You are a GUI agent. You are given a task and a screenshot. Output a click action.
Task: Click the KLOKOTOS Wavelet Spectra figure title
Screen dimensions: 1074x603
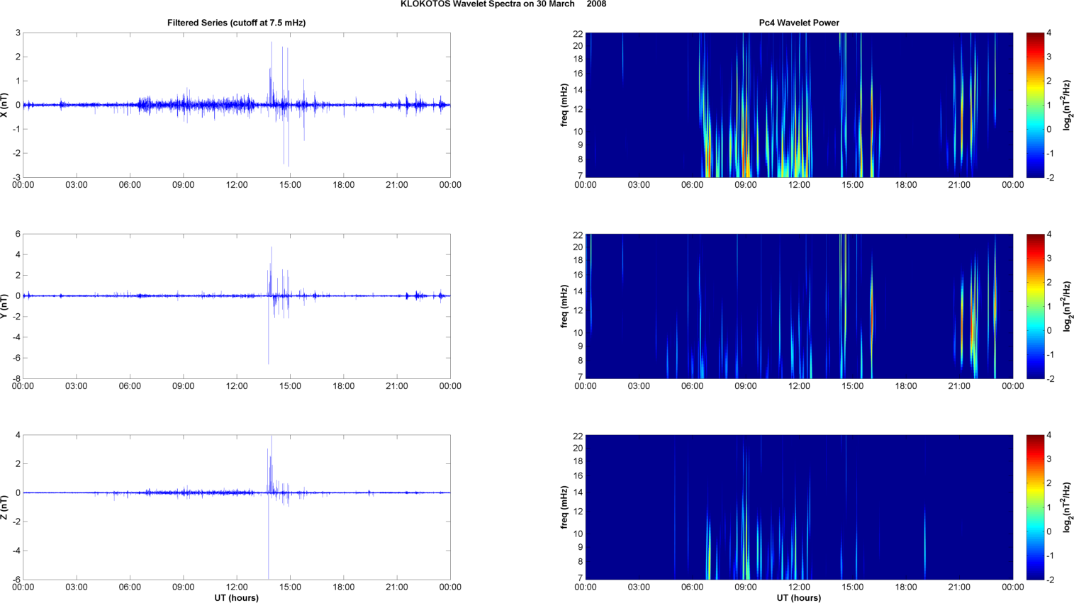pos(503,4)
